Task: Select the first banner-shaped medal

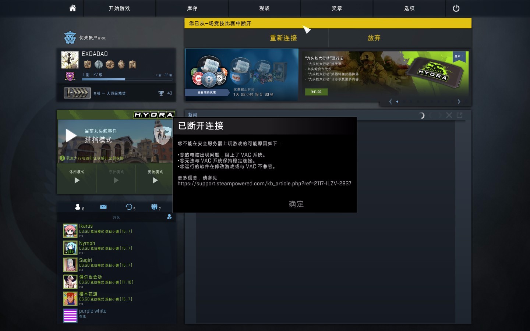Action: [87, 64]
